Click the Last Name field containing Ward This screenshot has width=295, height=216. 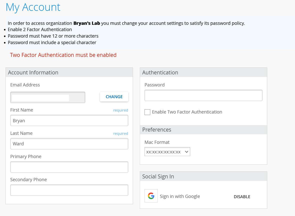click(x=69, y=144)
